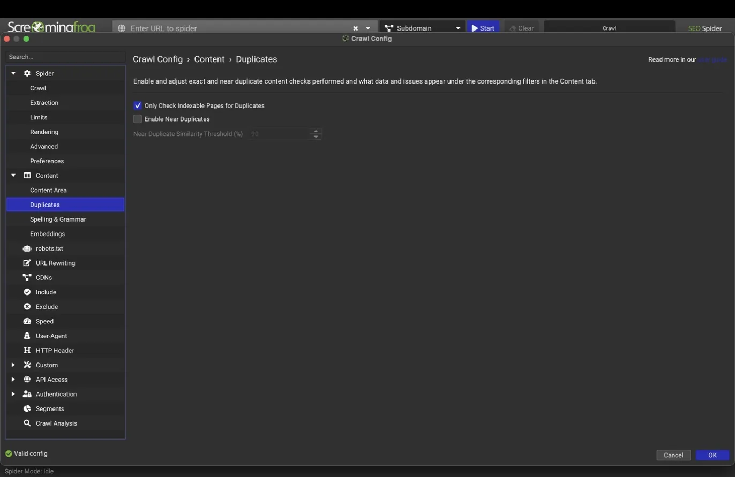
Task: Increase Near Duplicate Similarity Threshold value
Action: 316,131
